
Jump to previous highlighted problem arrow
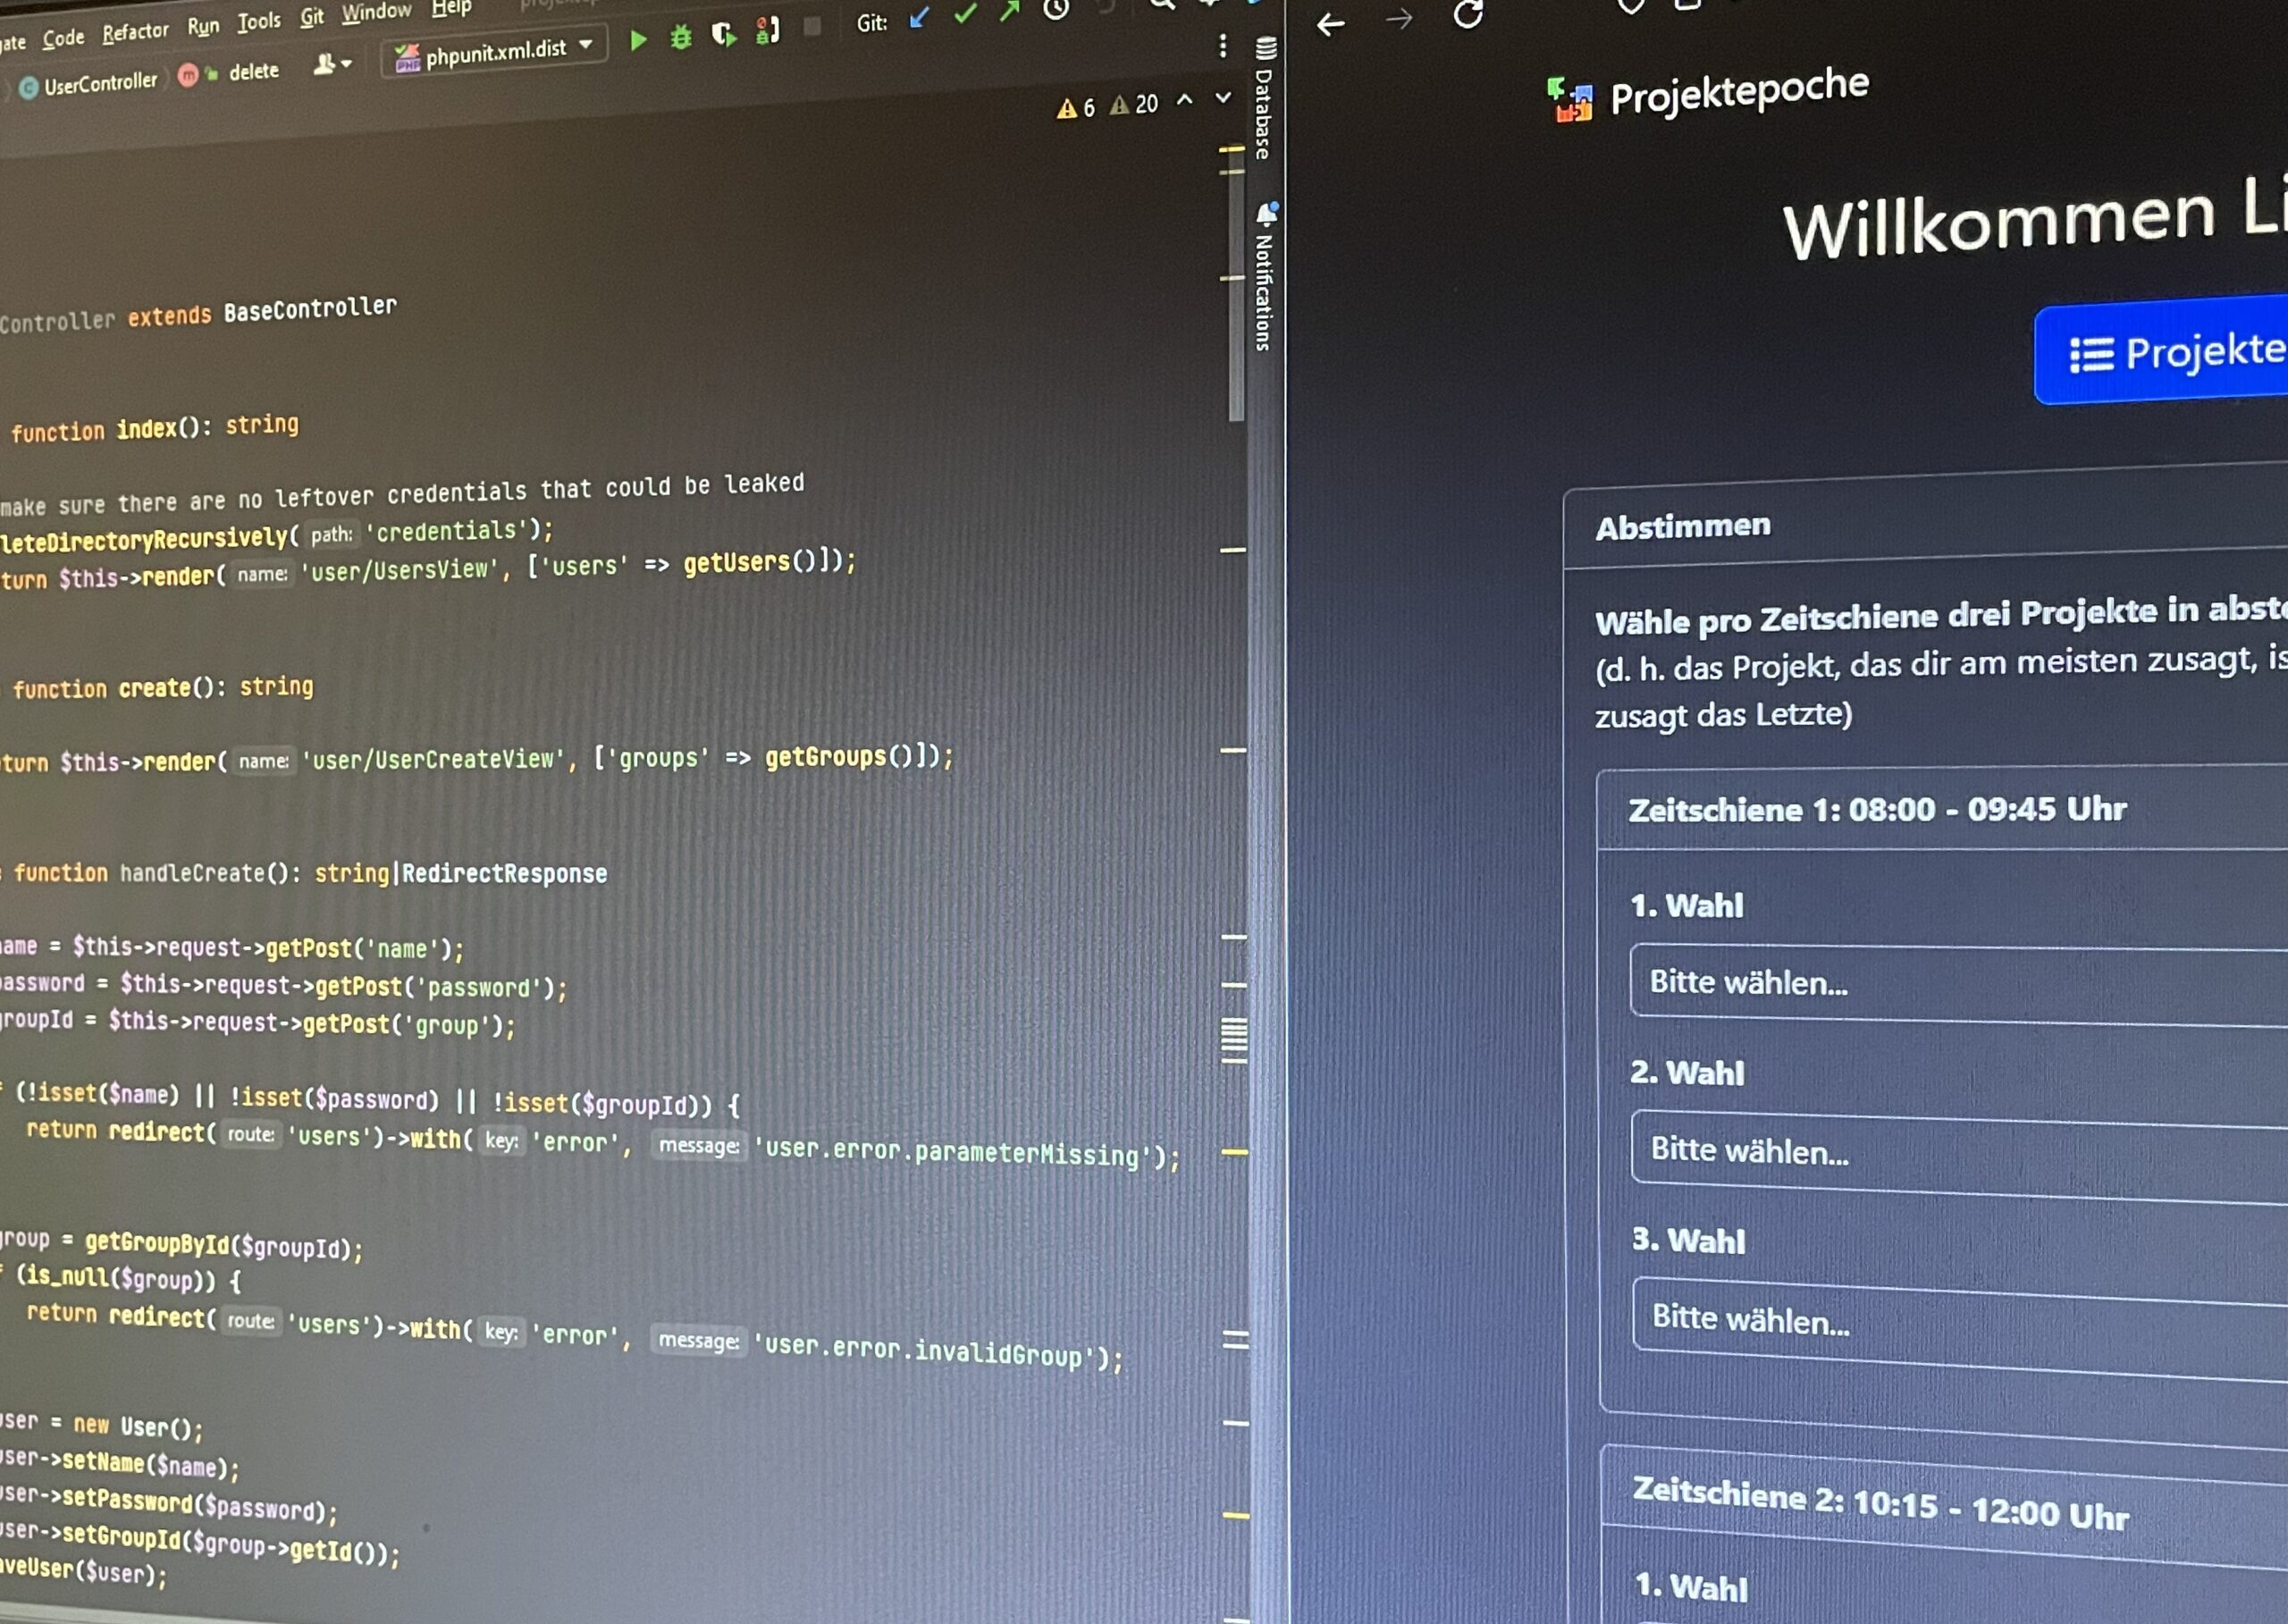1185,100
